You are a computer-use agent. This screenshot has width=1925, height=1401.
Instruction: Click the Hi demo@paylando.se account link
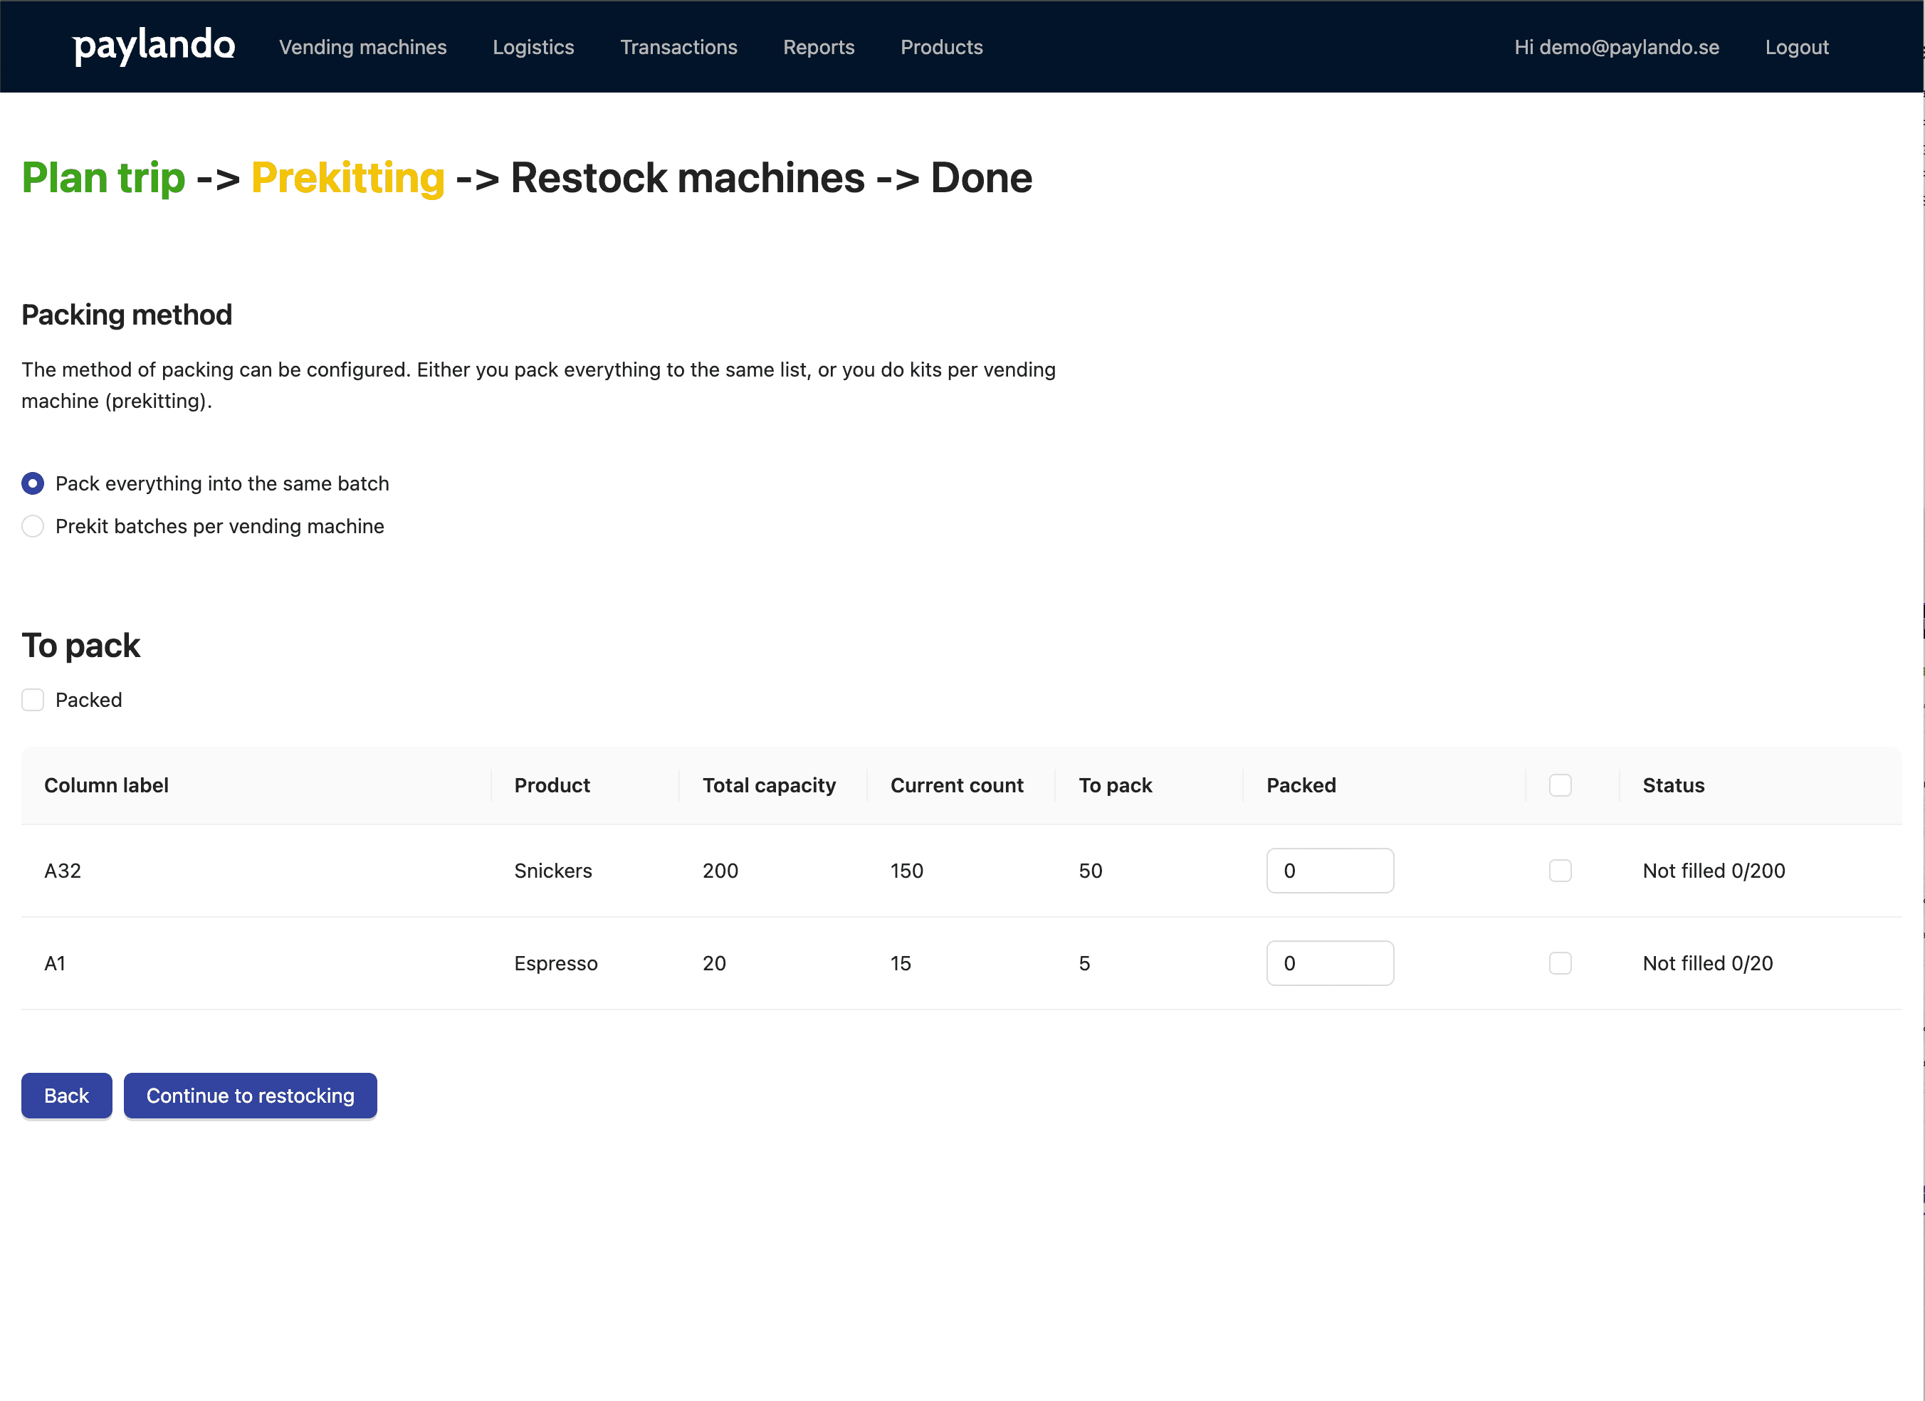(x=1616, y=48)
